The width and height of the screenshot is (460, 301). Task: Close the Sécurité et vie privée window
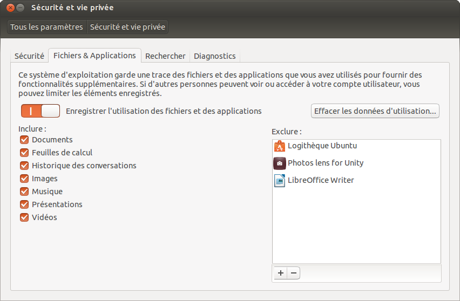tap(10, 8)
